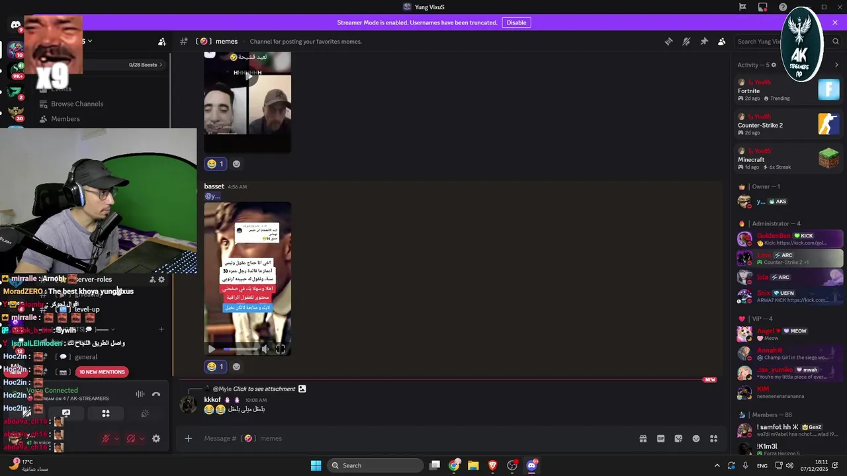
Task: Hide the member list
Action: (x=722, y=41)
